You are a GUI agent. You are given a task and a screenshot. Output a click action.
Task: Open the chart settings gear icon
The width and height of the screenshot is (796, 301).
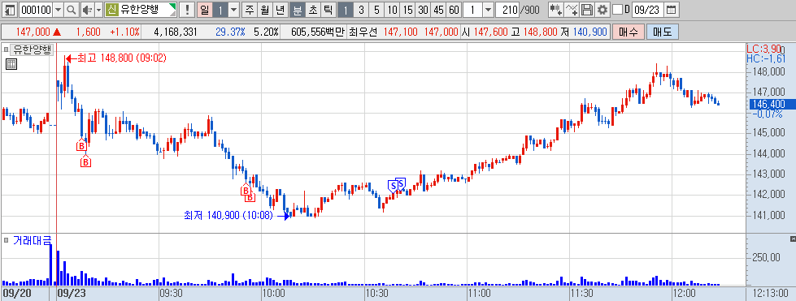602,10
